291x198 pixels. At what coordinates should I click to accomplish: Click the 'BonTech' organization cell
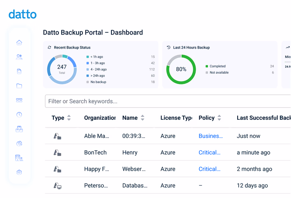click(95, 152)
